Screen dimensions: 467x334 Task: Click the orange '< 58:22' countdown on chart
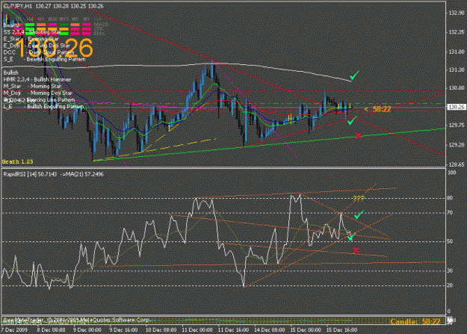click(377, 109)
